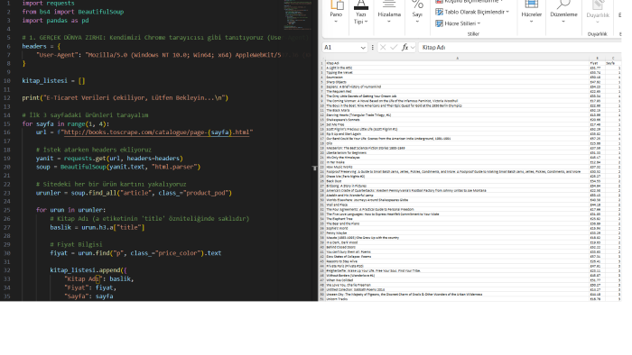632x355 pixels.
Task: Click line number 21 in editor gutter
Action: click(7, 176)
